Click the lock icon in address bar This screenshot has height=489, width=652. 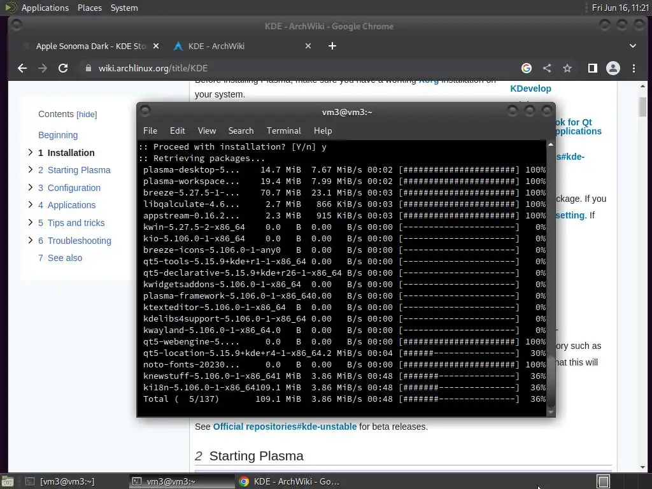[88, 68]
